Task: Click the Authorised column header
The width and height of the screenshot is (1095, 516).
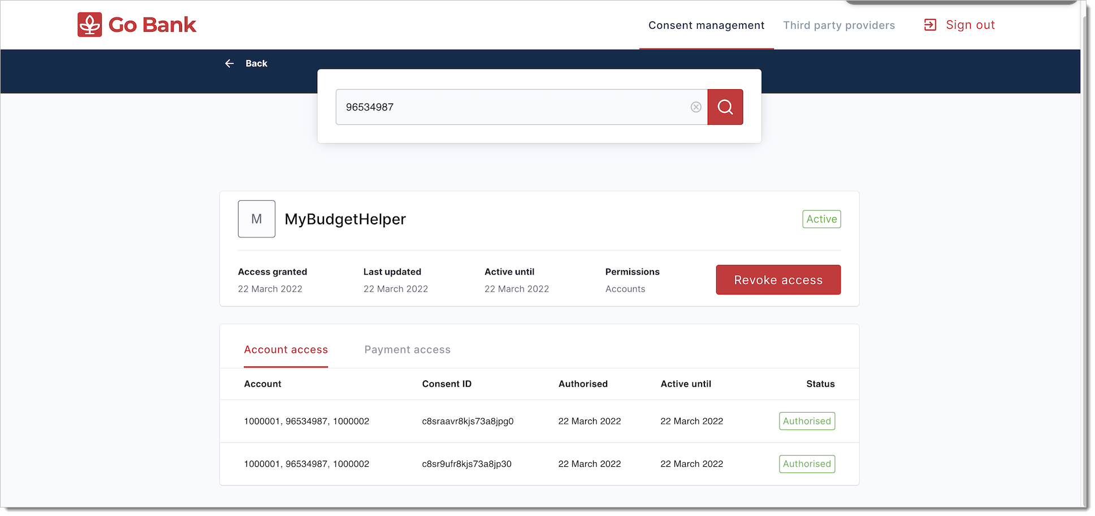Action: click(x=583, y=384)
